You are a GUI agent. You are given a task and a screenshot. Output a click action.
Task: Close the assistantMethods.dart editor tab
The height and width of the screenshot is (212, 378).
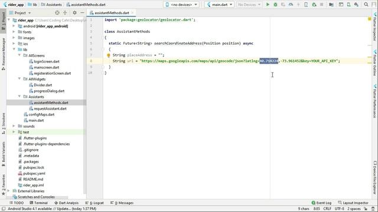[132, 13]
